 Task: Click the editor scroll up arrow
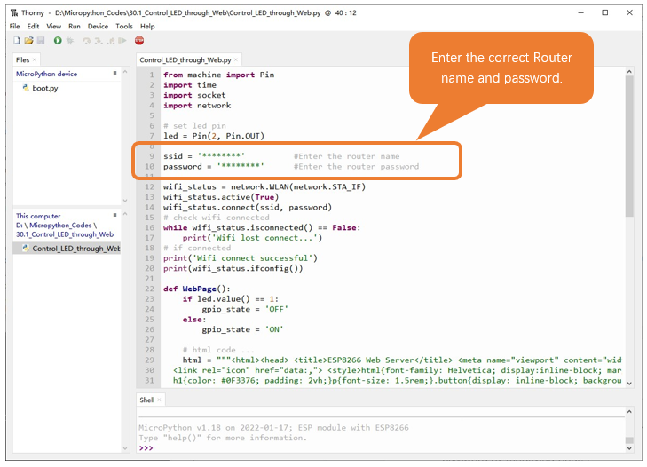coord(629,71)
